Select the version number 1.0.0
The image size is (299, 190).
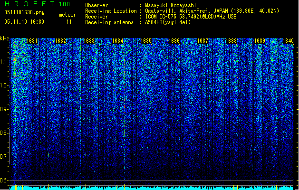[65, 4]
